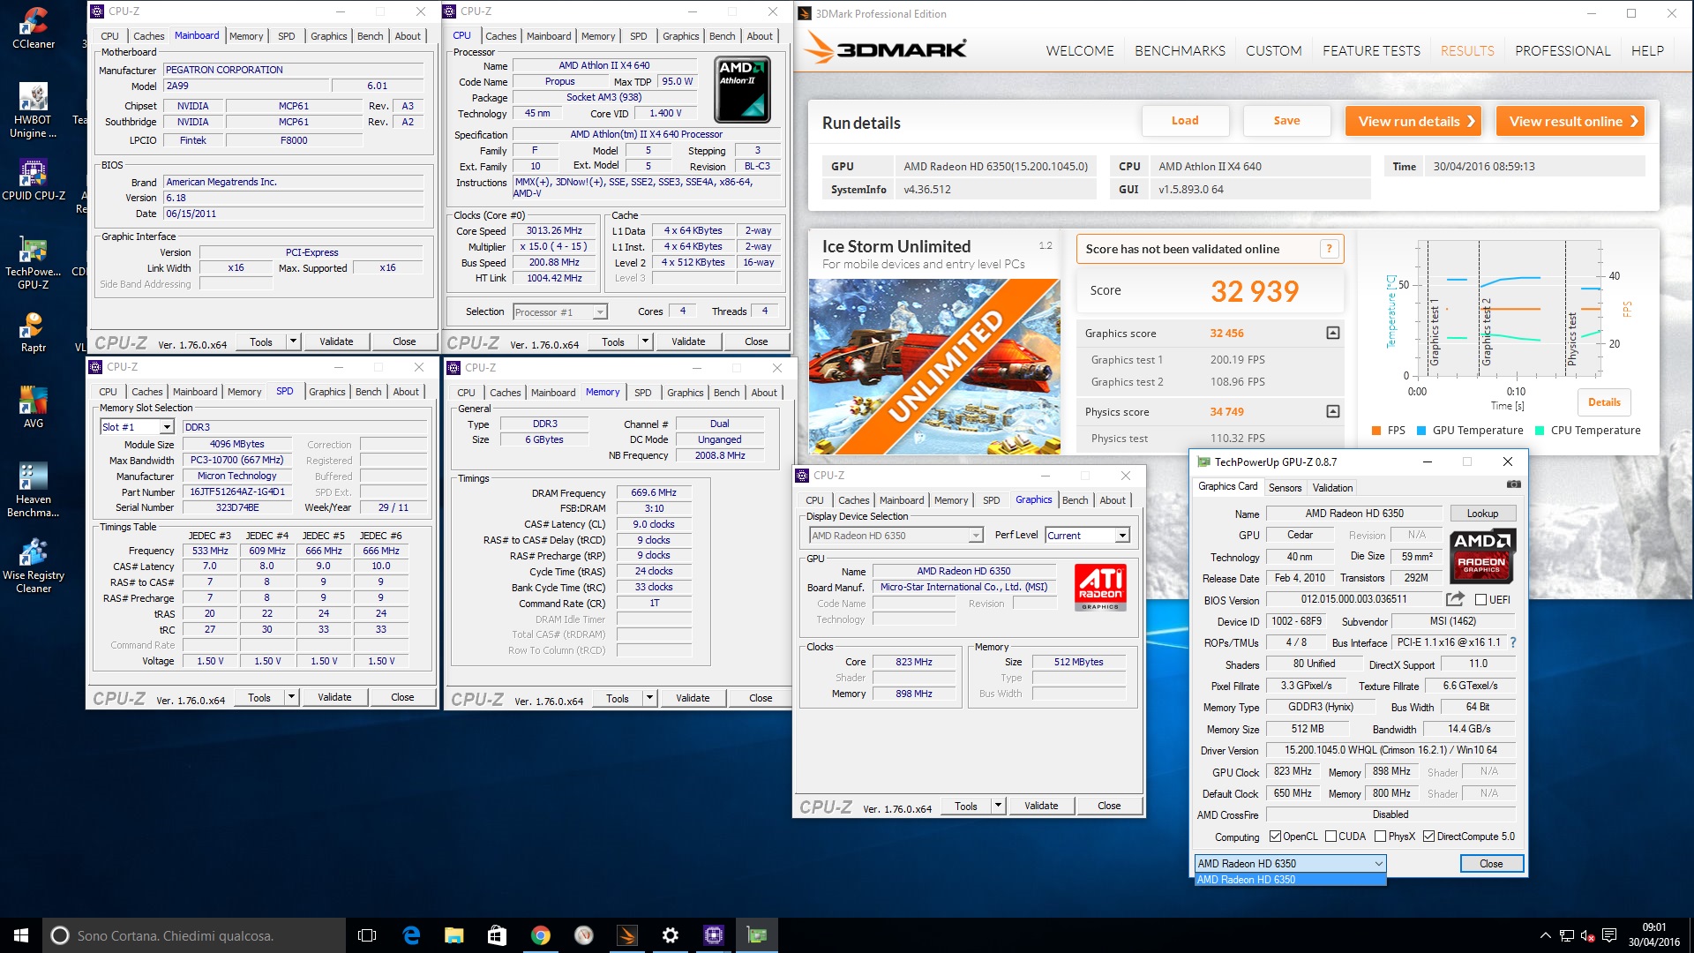
Task: Open Caches tab in Mainboard CPU-Z window
Action: (148, 36)
